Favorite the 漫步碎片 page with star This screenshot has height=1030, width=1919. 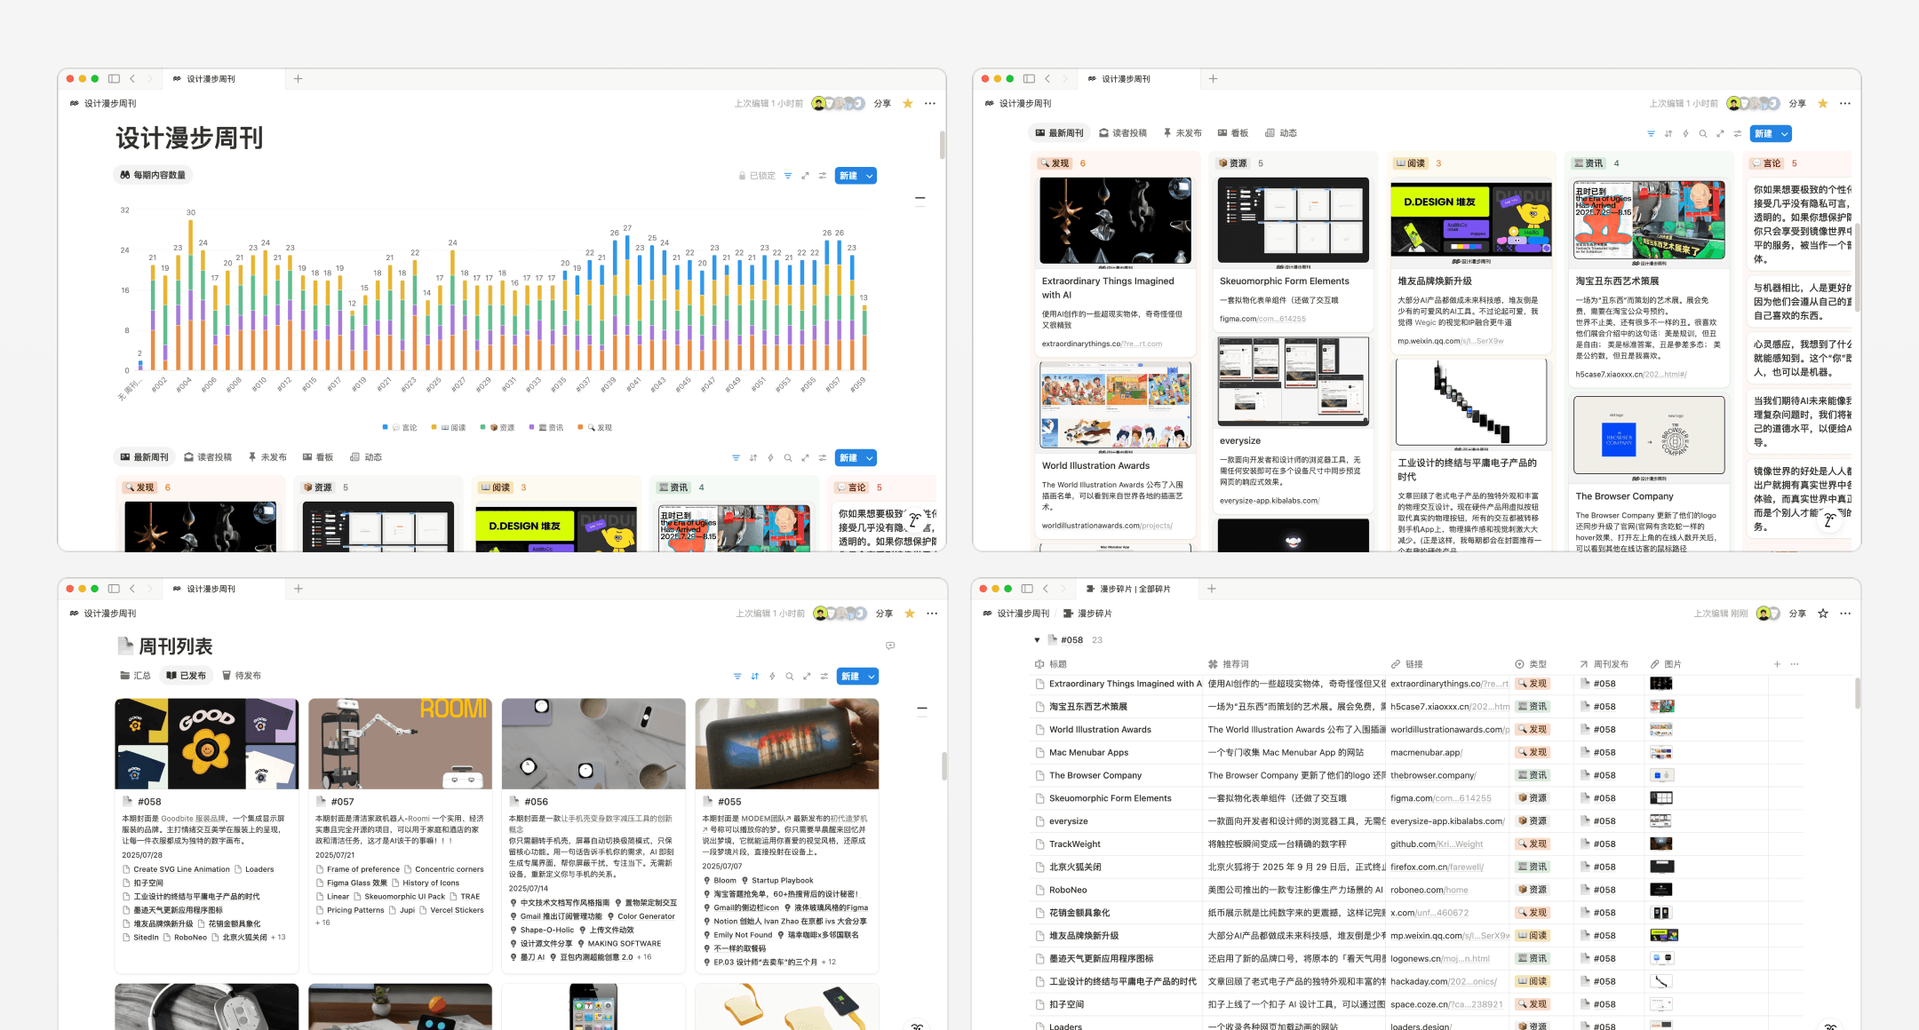[x=1823, y=614]
